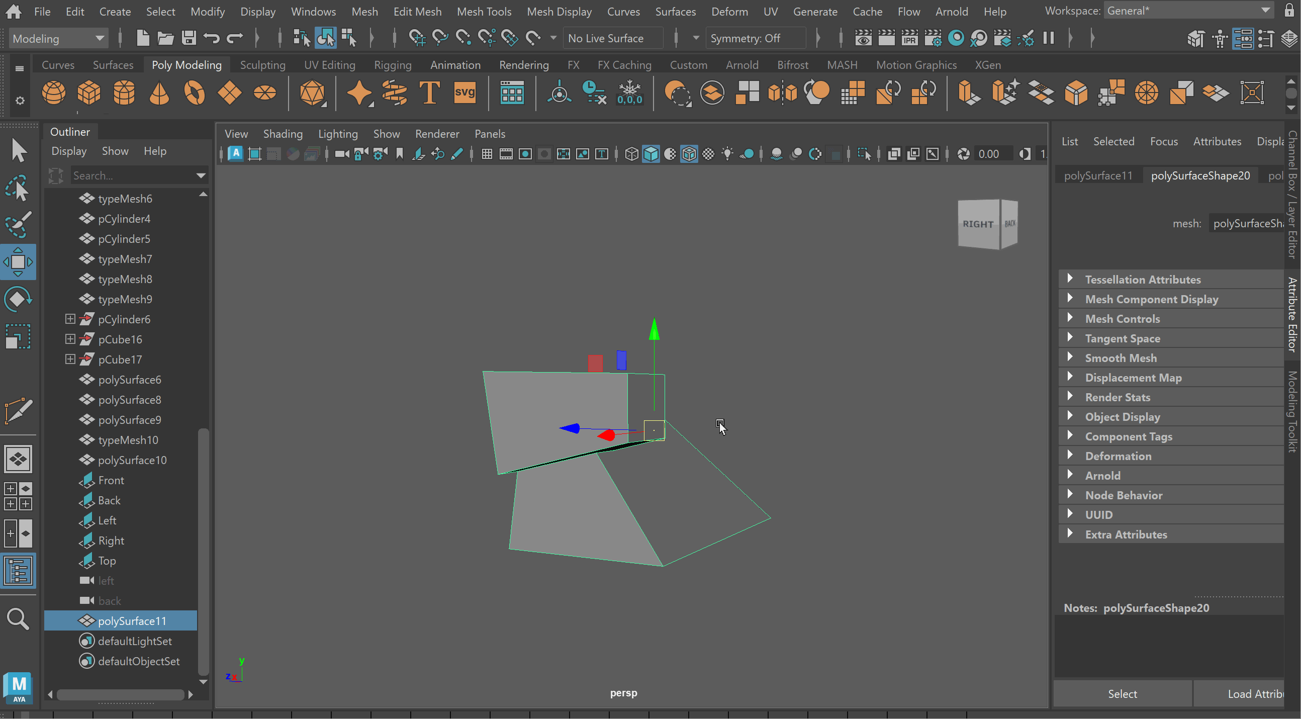
Task: Click the SVG import shelf icon
Action: click(x=464, y=93)
